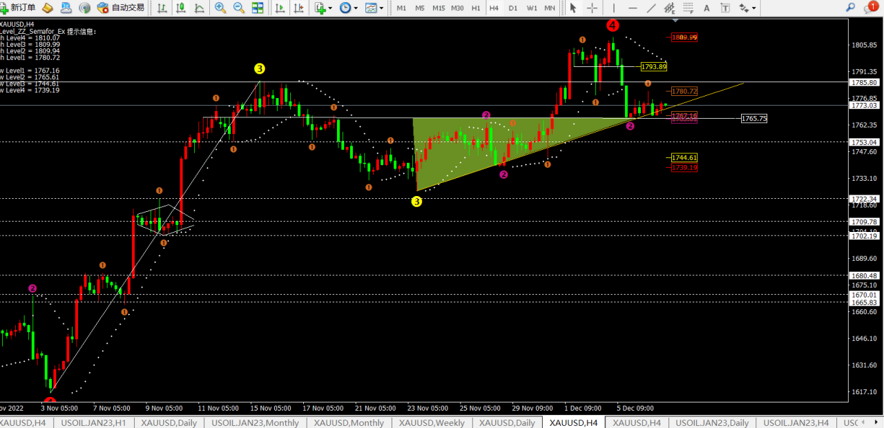Select H4 timeframe

pyautogui.click(x=494, y=8)
